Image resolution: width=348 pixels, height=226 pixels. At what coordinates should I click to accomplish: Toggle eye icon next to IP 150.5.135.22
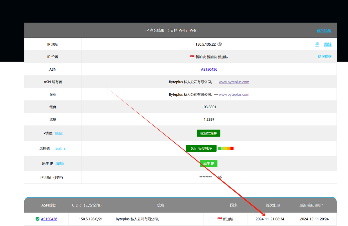click(220, 44)
